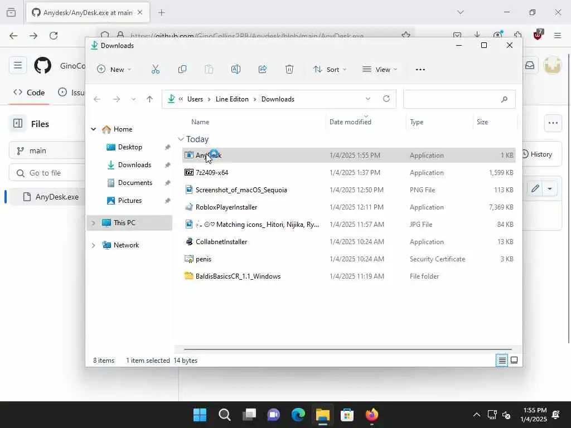Open GitHub hamburger navigation menu

pyautogui.click(x=17, y=66)
